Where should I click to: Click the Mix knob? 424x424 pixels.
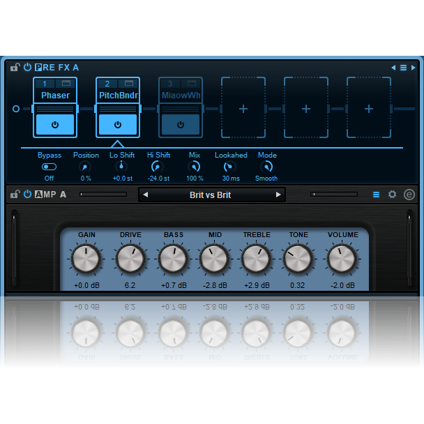[x=194, y=167]
